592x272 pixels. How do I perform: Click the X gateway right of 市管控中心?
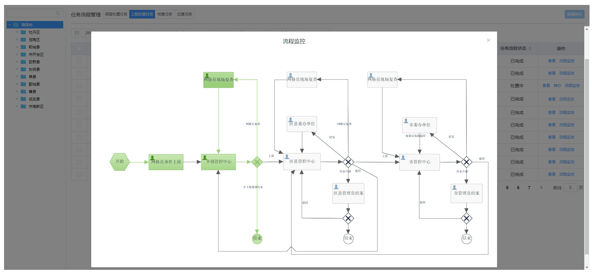pyautogui.click(x=466, y=162)
